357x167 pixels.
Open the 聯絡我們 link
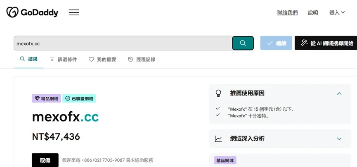coord(287,13)
